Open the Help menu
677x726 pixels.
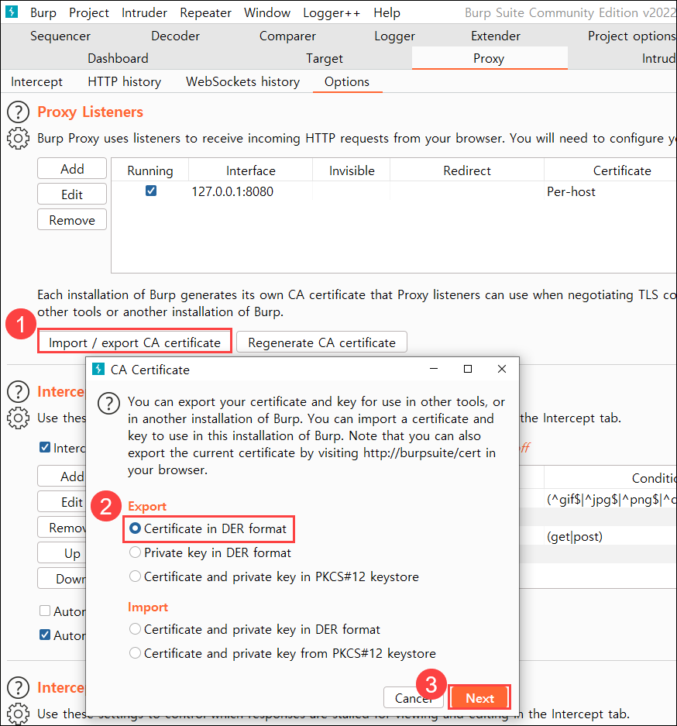(387, 12)
